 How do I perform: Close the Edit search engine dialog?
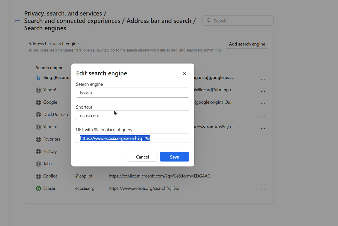[x=184, y=73]
